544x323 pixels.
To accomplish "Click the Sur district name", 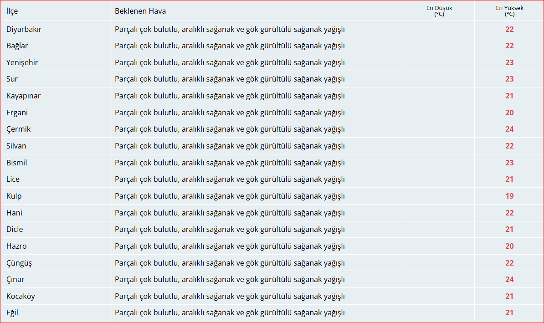I will click(x=12, y=79).
